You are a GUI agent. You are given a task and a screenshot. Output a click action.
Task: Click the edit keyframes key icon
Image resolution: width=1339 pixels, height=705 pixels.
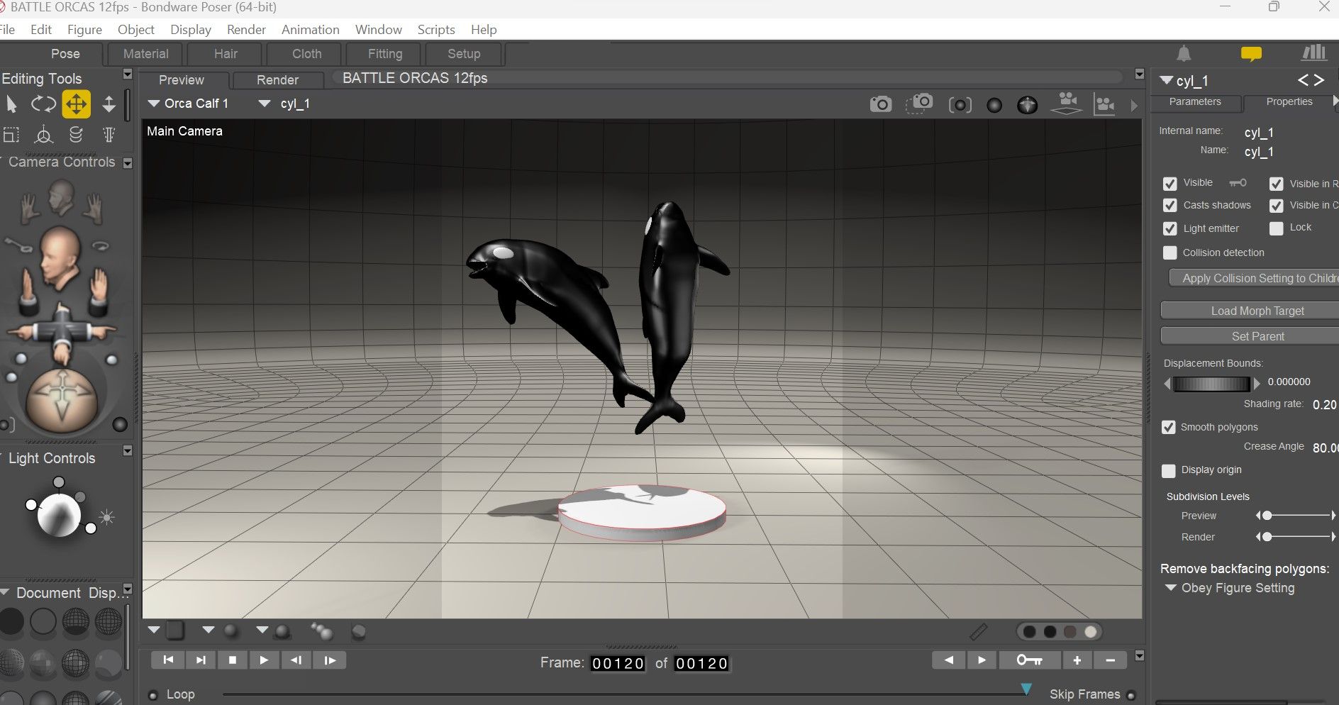1029,660
